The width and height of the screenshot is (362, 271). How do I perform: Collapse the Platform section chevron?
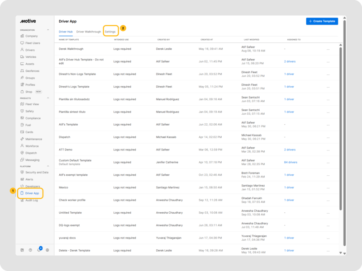48,166
